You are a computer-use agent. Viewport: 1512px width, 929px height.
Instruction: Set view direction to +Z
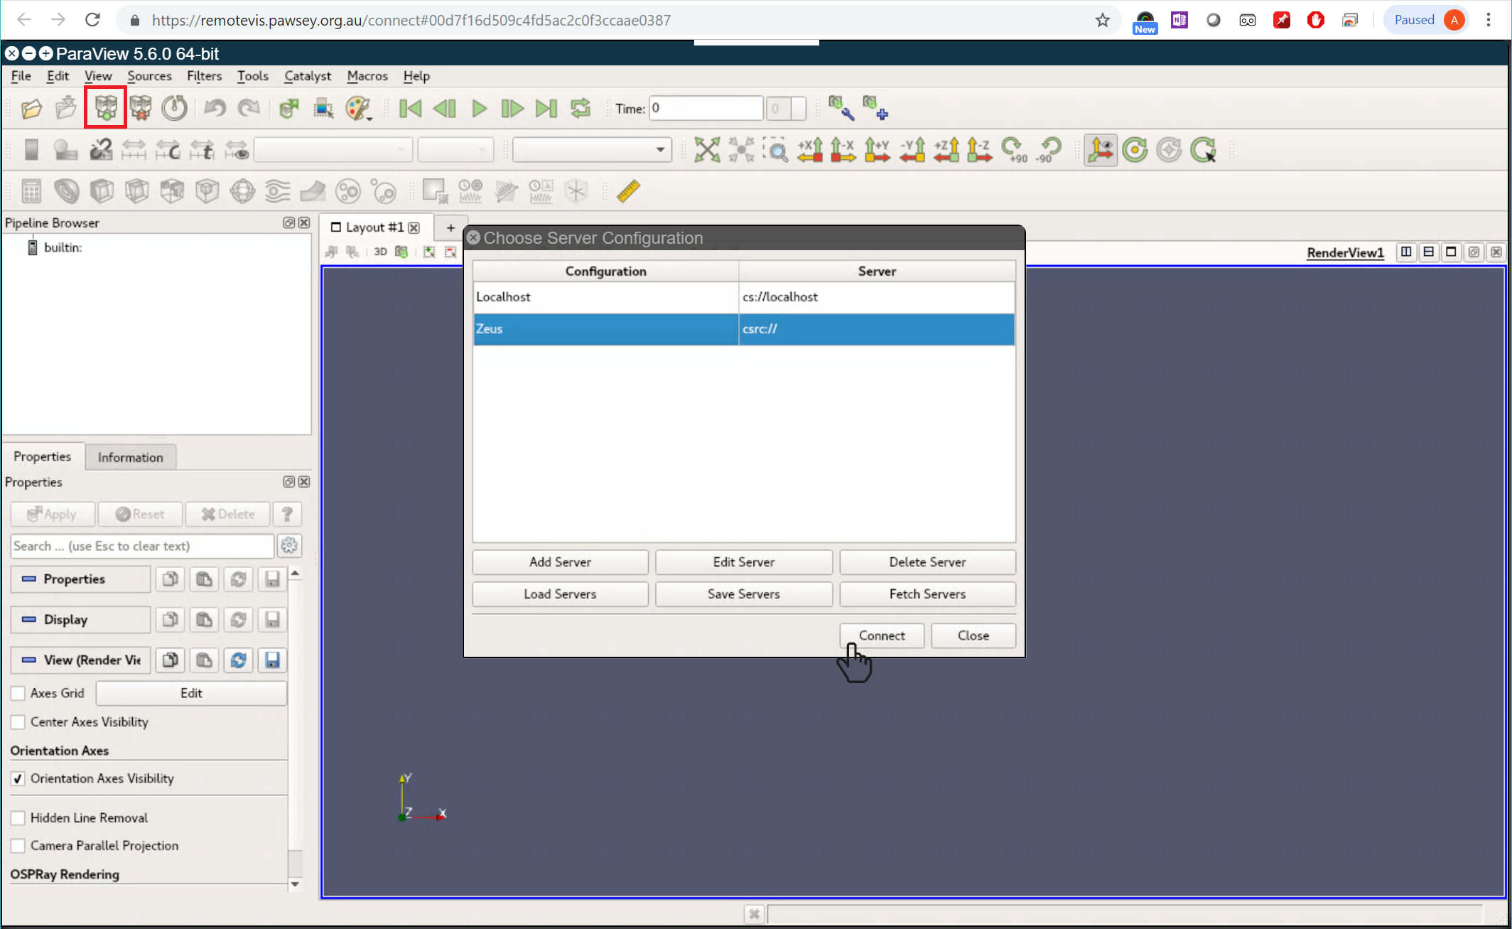[946, 149]
